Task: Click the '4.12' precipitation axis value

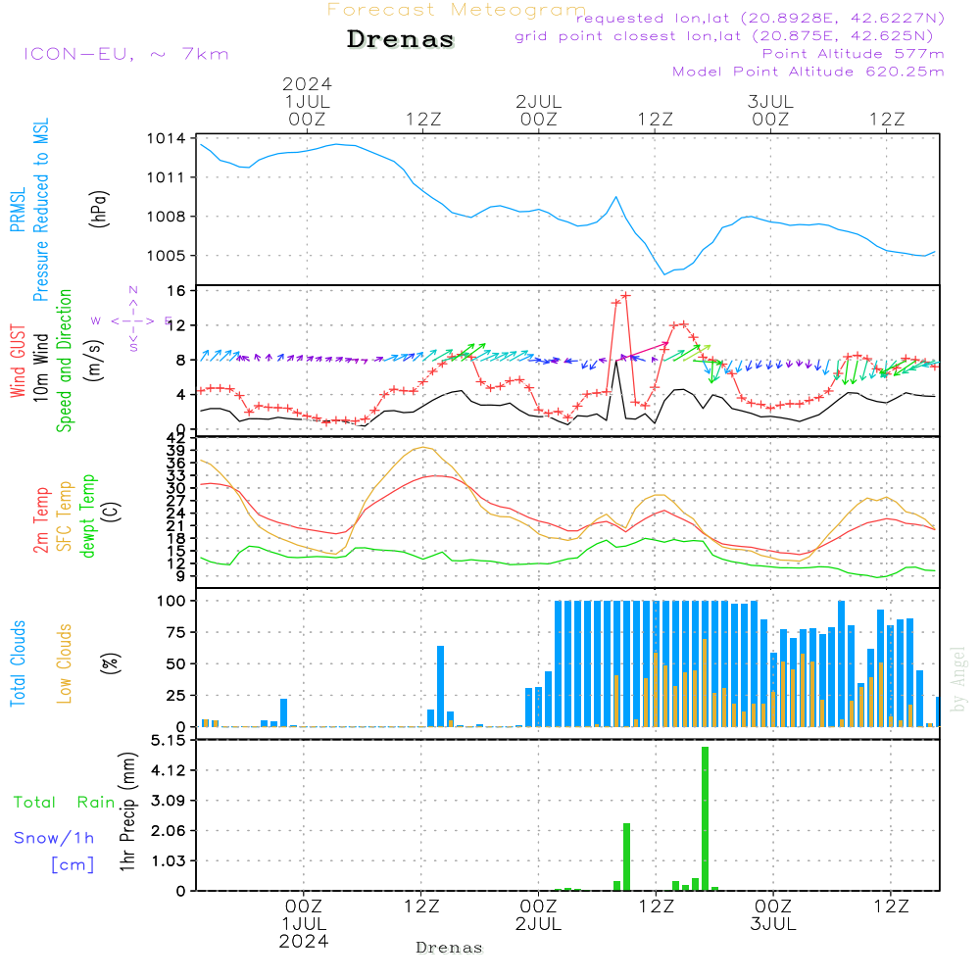Action: point(169,770)
